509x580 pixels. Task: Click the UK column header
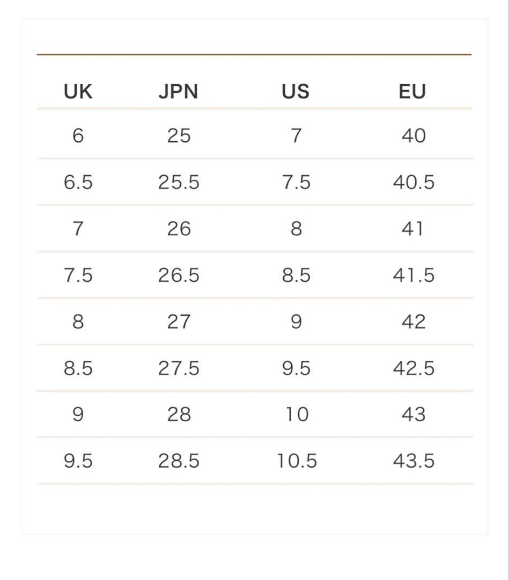click(x=78, y=91)
